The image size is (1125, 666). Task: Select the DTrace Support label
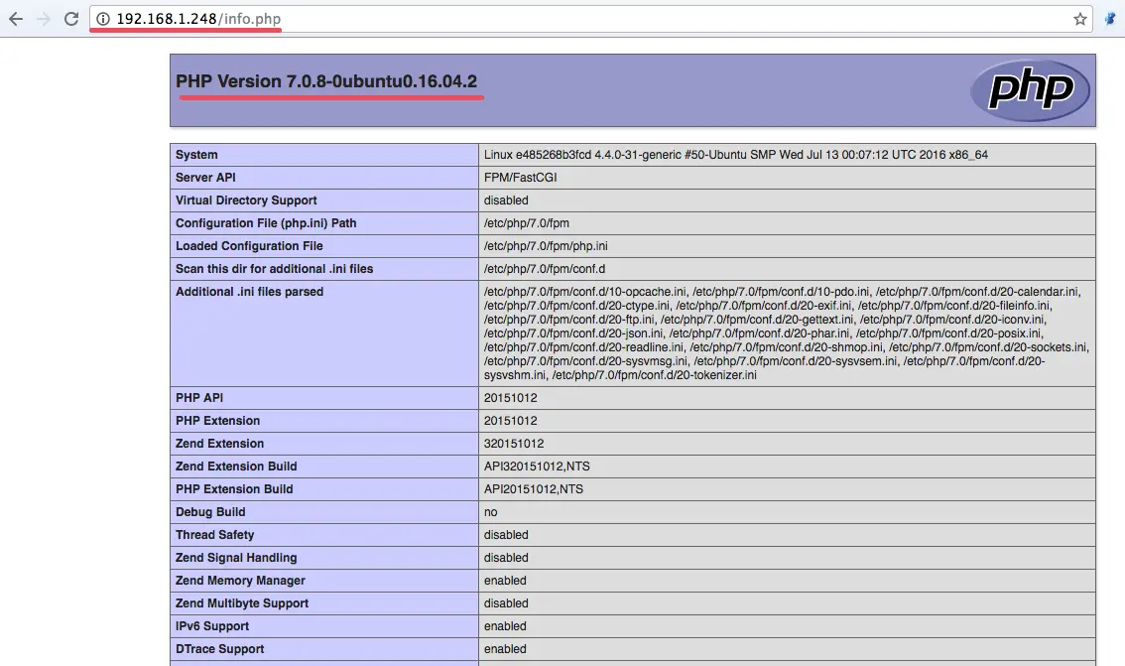point(219,649)
